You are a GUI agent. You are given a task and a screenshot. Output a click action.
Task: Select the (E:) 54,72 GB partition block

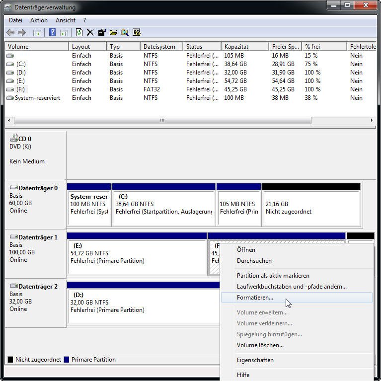click(137, 254)
